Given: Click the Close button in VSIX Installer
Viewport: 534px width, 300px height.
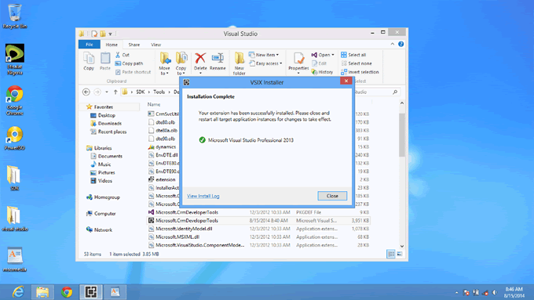Looking at the screenshot, I should 332,196.
